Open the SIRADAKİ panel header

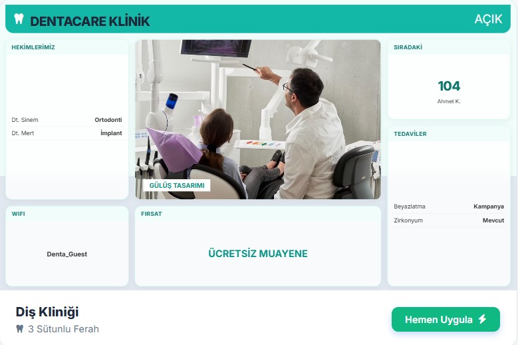click(x=449, y=47)
